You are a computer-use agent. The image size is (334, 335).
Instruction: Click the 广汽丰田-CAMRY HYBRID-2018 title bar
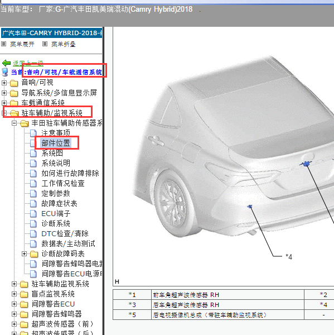click(52, 33)
